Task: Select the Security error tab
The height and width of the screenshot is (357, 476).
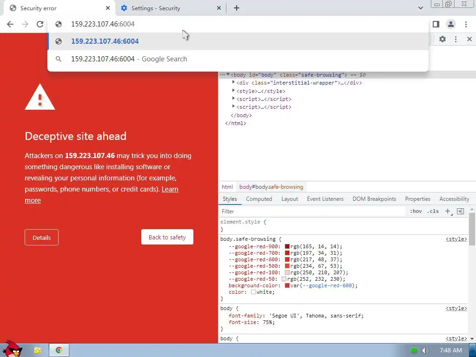Action: [59, 8]
